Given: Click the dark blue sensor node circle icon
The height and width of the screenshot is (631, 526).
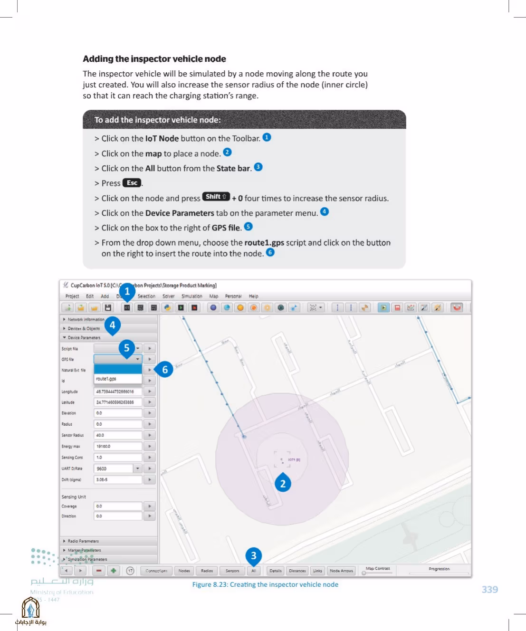Looking at the screenshot, I should pos(213,307).
